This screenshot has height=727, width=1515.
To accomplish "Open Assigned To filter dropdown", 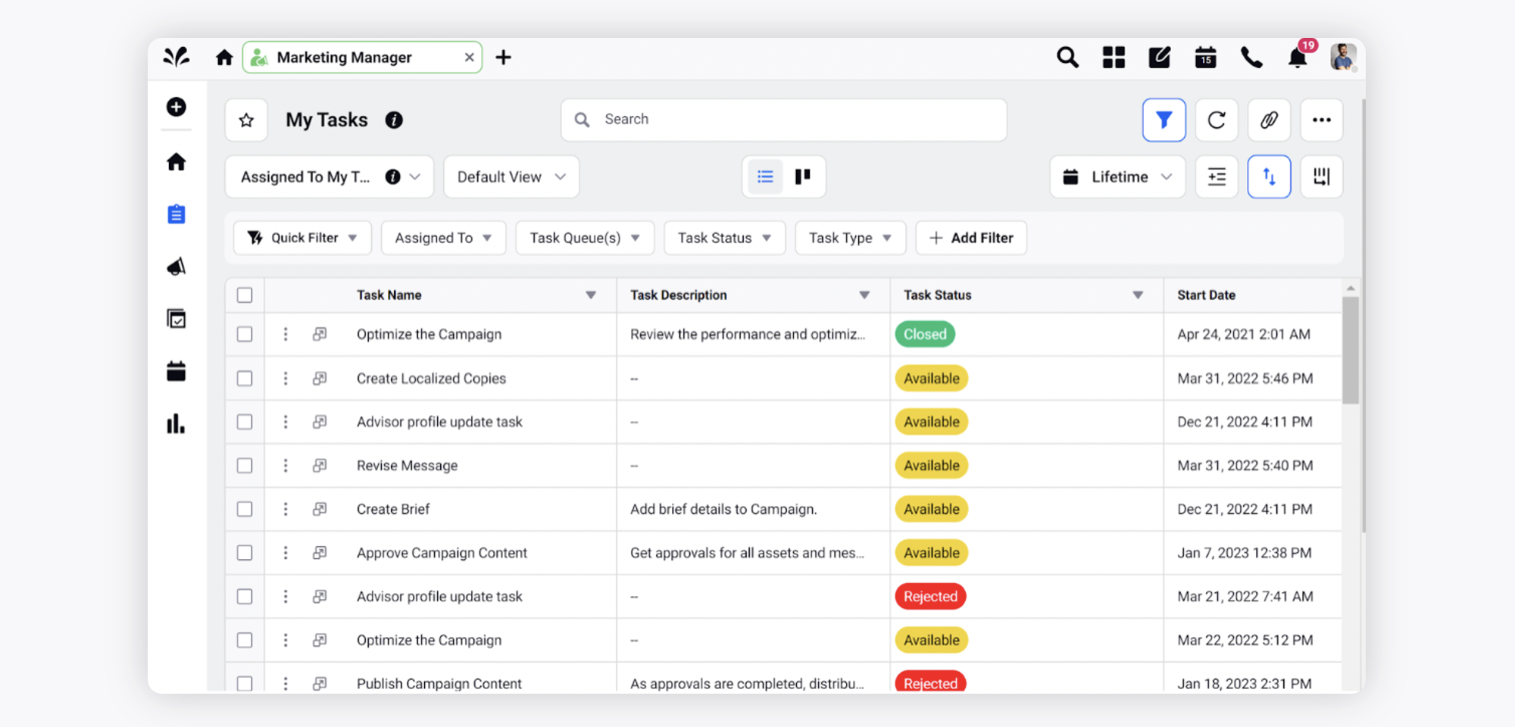I will [443, 238].
